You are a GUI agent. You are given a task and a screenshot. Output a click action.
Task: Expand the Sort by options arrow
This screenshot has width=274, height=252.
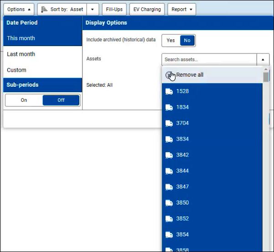[x=93, y=9]
